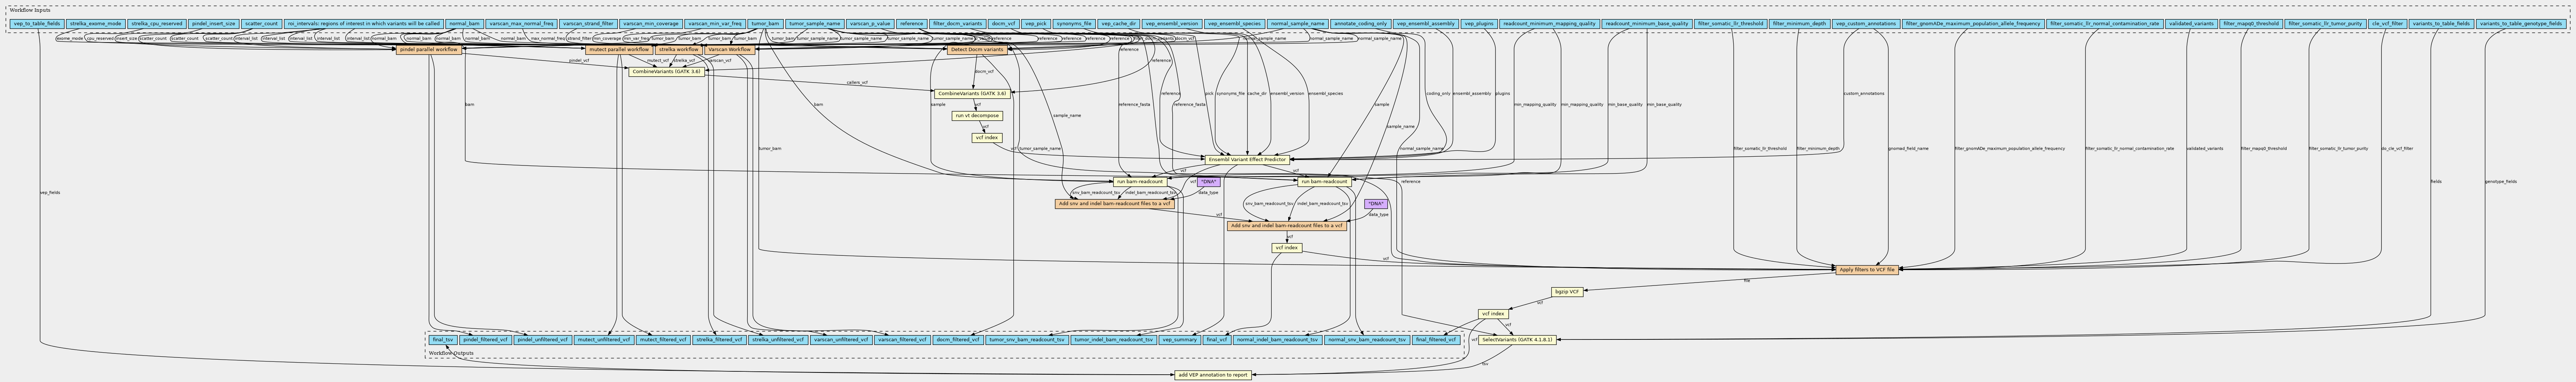Click the pindel_insert_size input node
This screenshot has height=382, width=2576.
click(x=214, y=23)
